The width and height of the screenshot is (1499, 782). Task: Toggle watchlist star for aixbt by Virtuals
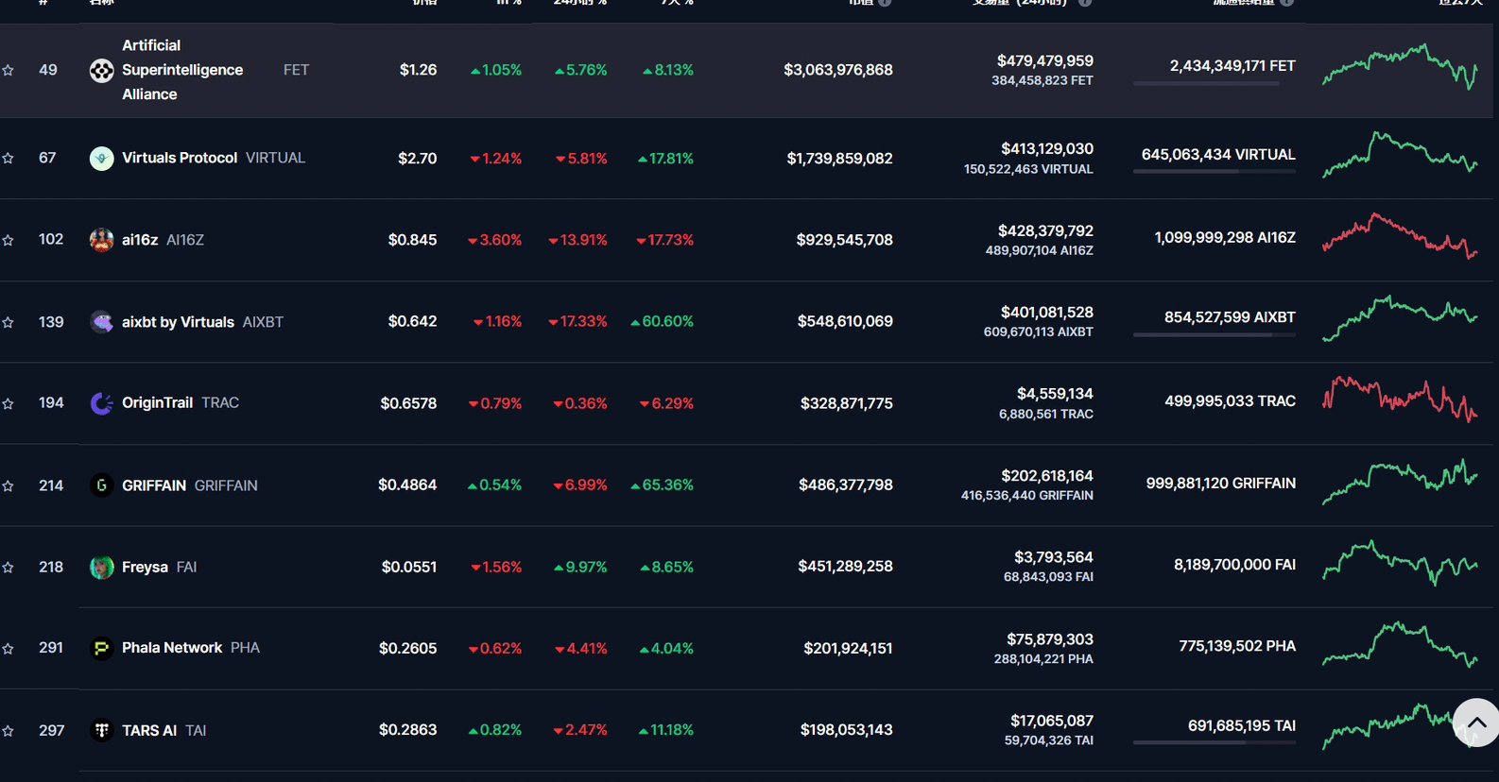click(x=8, y=323)
